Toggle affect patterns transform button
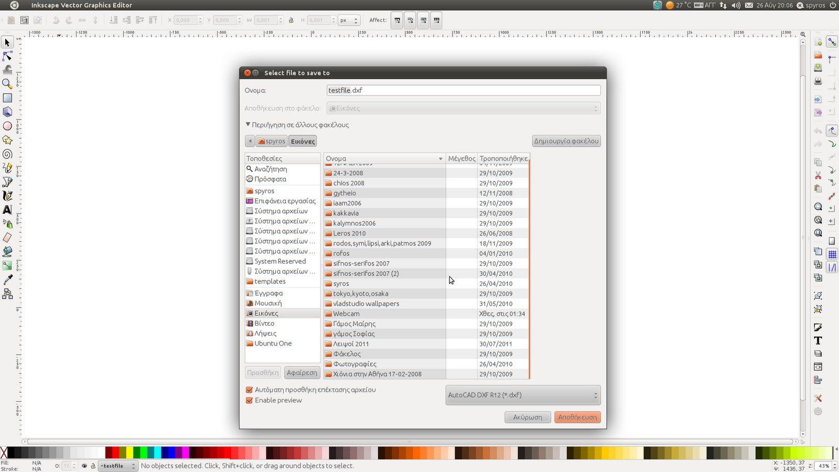839x472 pixels. (x=436, y=20)
